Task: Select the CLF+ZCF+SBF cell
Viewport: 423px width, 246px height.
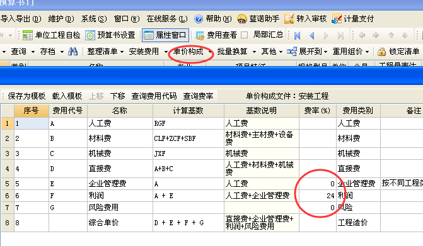Action: pos(188,138)
